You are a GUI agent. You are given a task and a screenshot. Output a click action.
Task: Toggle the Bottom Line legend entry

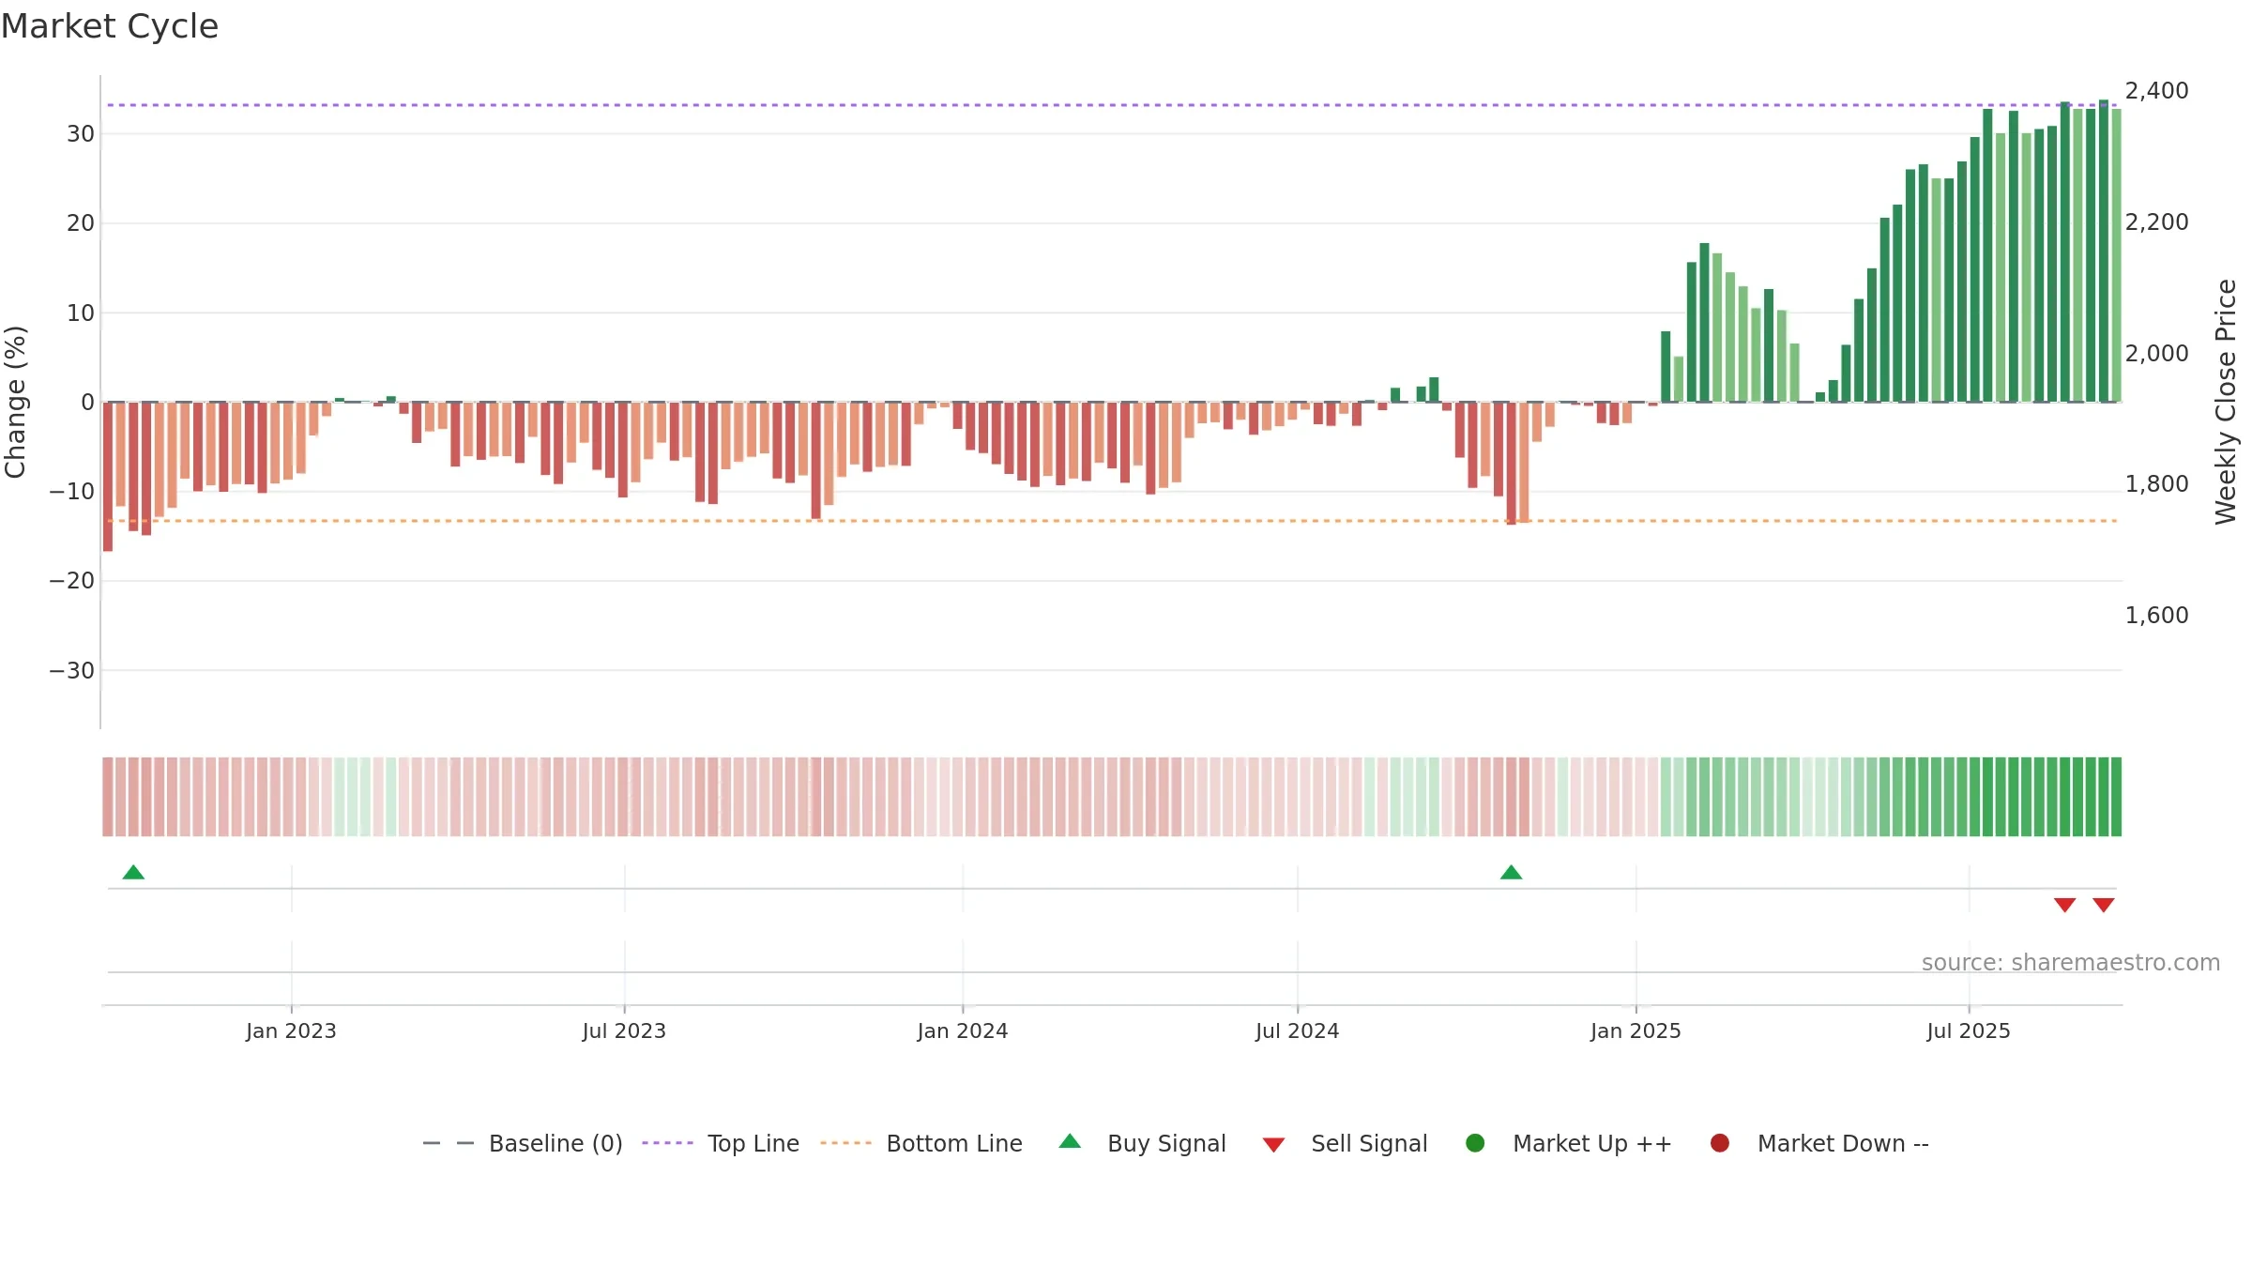tap(921, 1143)
